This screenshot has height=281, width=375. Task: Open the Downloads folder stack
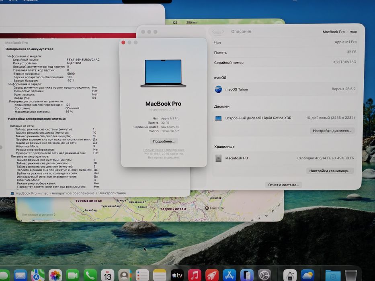point(333,276)
